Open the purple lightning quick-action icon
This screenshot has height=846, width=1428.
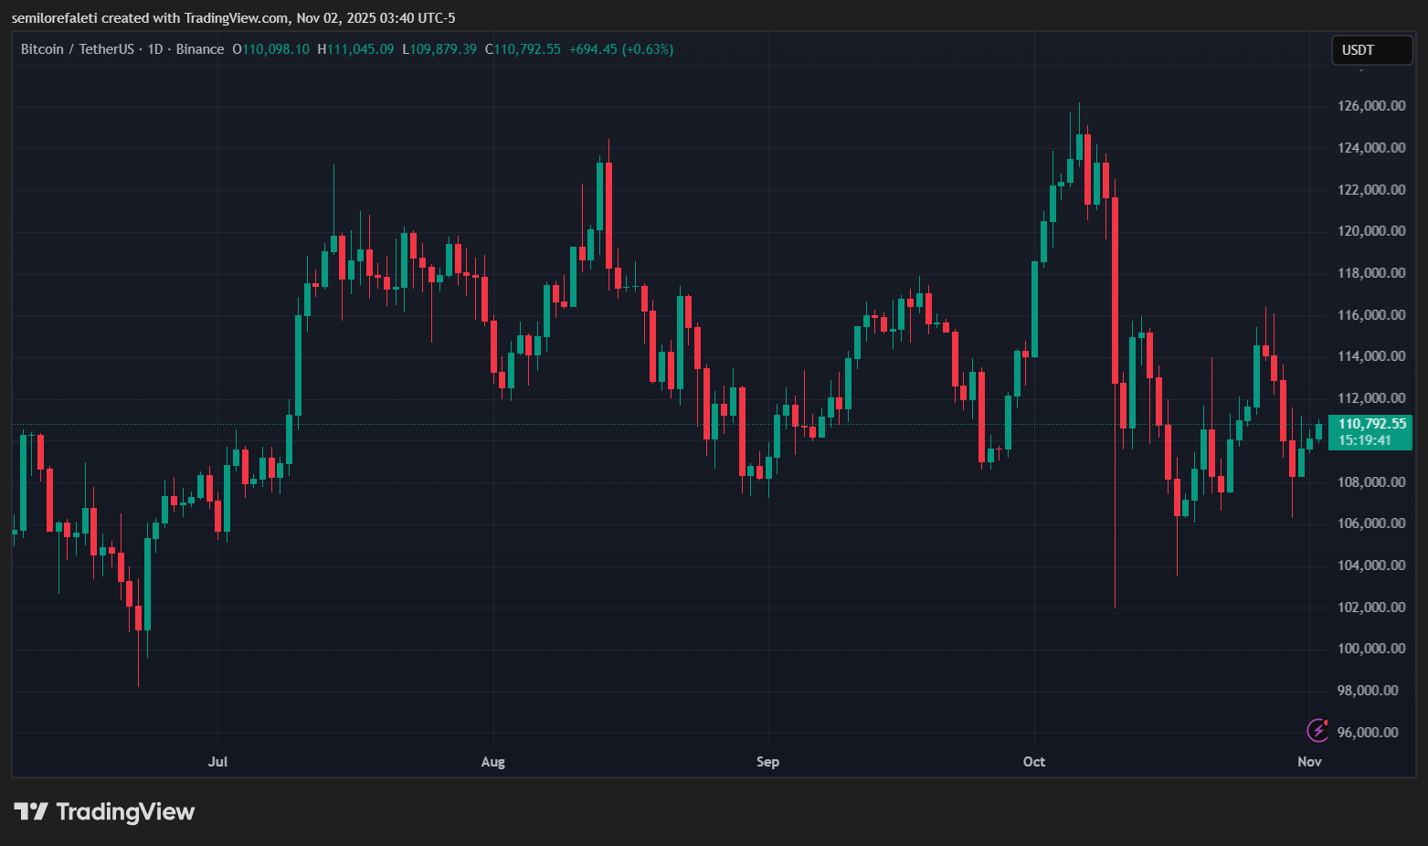[1317, 731]
